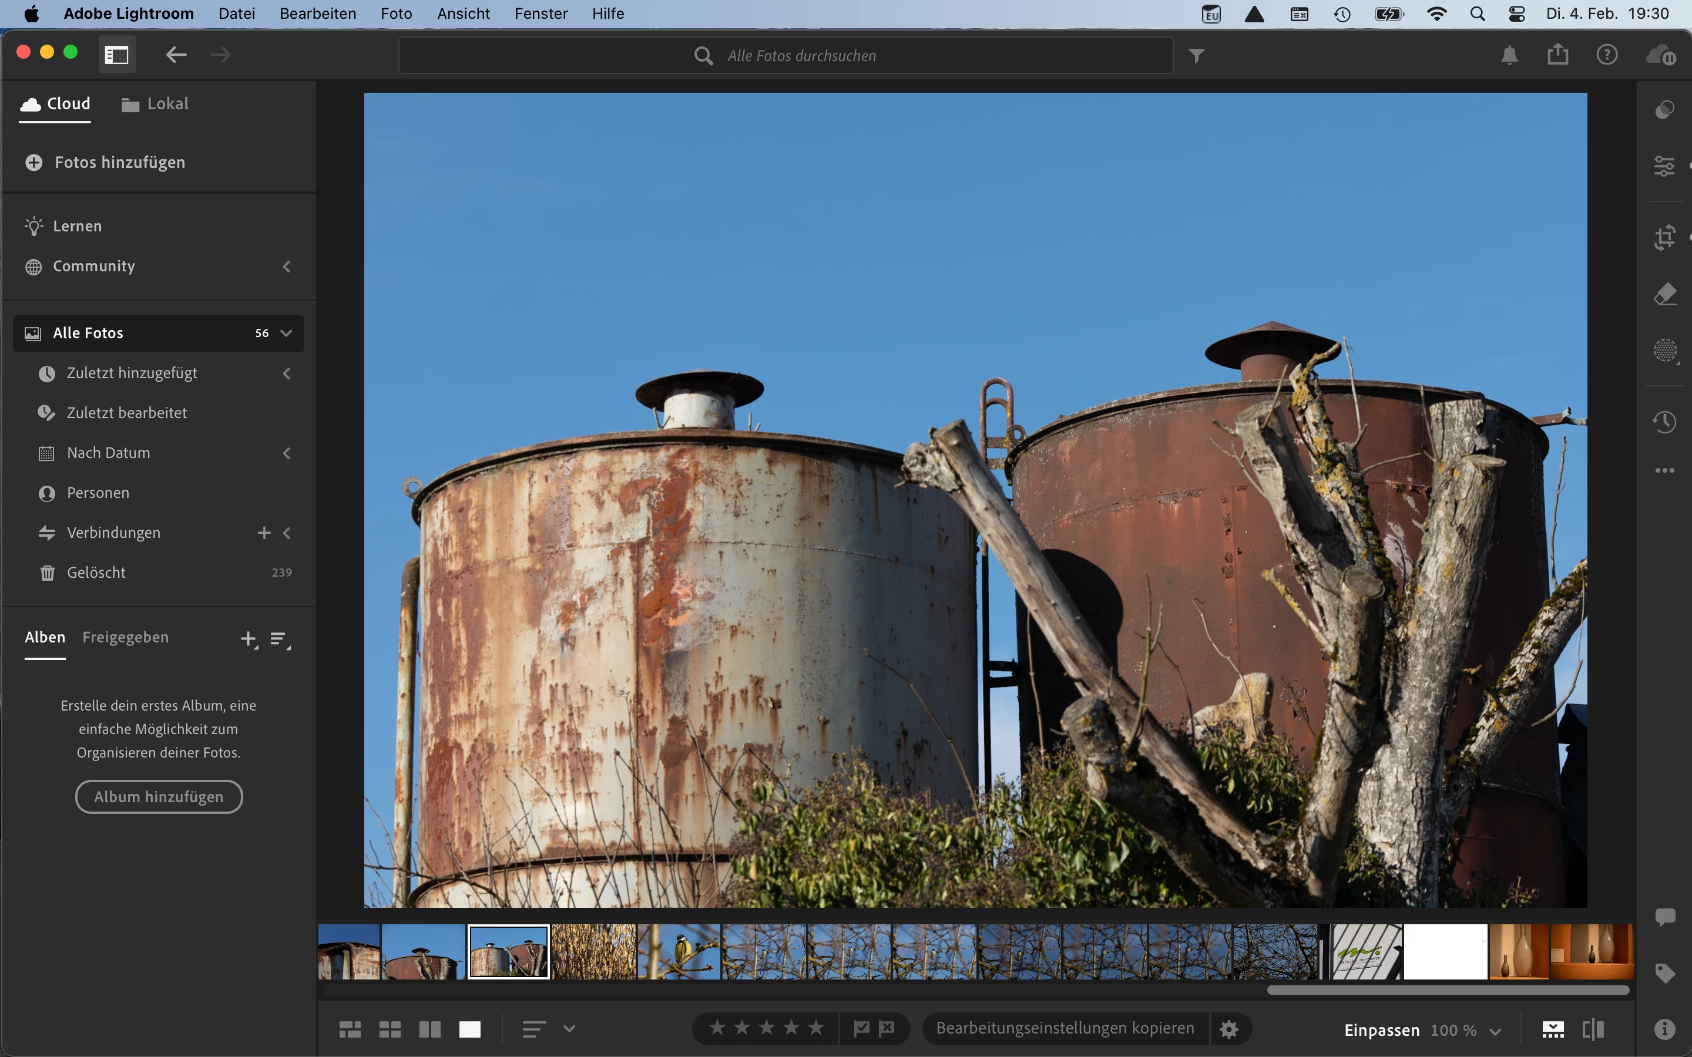The height and width of the screenshot is (1057, 1692).
Task: Open the Versions history icon
Action: (x=1664, y=422)
